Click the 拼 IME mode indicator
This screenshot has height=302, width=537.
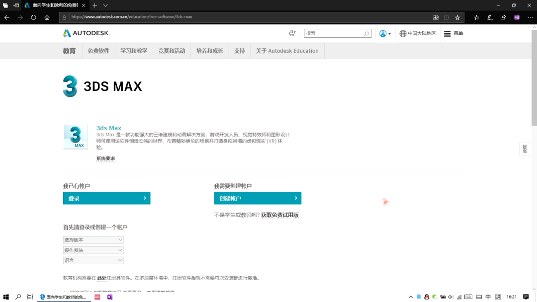[x=498, y=297]
